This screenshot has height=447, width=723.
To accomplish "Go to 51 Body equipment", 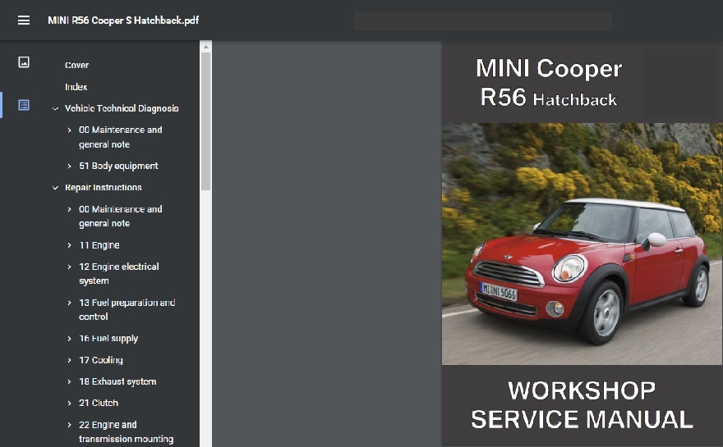I will click(118, 166).
